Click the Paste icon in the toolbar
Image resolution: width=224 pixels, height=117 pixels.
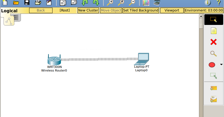click(x=74, y=2)
